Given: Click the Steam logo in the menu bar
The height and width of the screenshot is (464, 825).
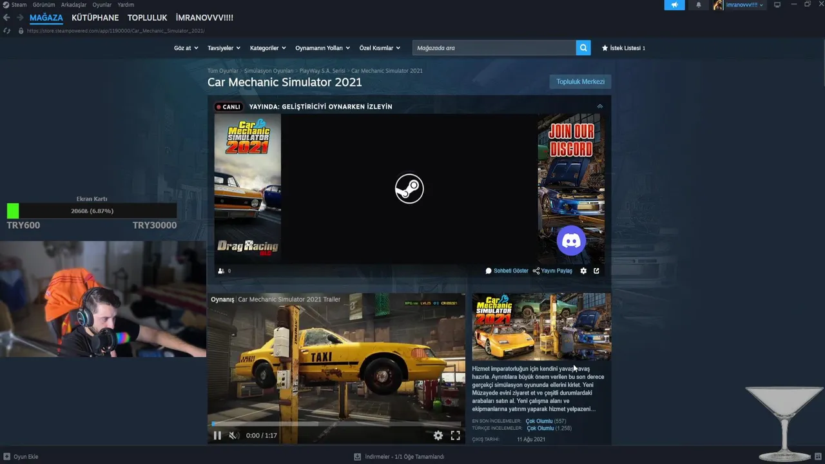Looking at the screenshot, I should [x=6, y=5].
